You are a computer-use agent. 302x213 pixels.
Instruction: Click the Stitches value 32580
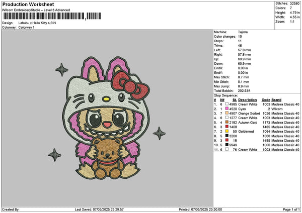(x=294, y=4)
